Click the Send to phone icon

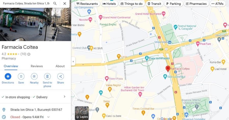tap(47, 76)
